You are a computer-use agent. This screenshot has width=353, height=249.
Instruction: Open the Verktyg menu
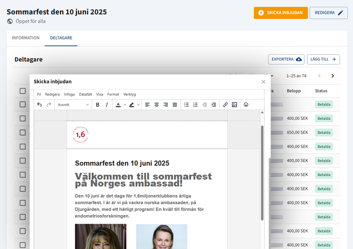(130, 95)
